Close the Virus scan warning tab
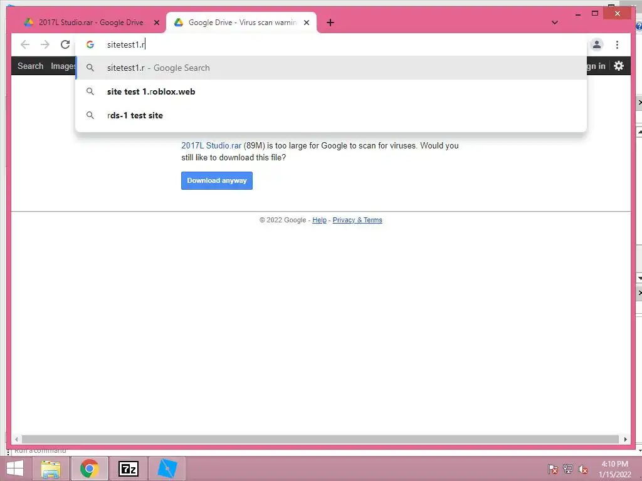The image size is (642, 481). 306,23
